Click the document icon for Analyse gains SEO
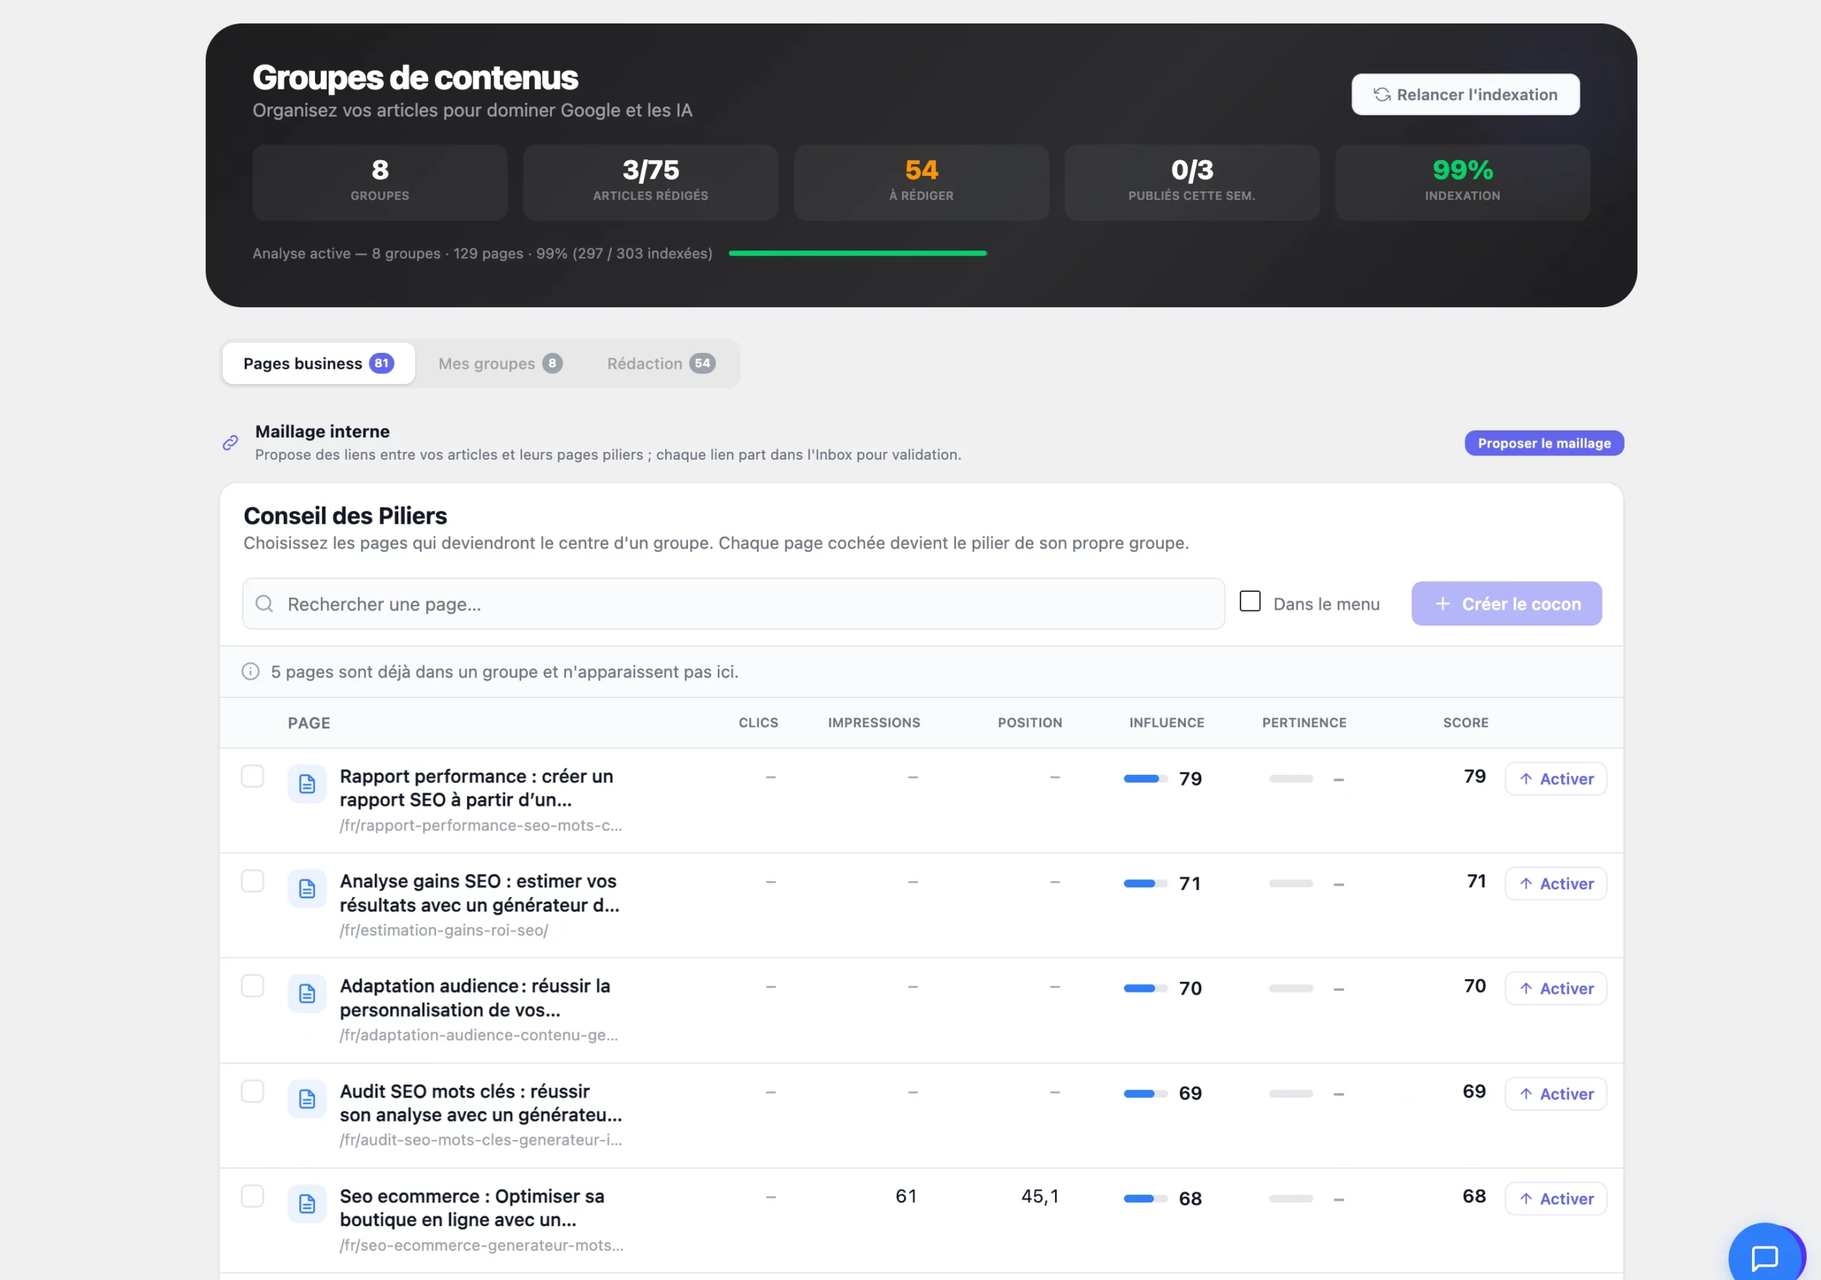1821x1280 pixels. pos(307,889)
